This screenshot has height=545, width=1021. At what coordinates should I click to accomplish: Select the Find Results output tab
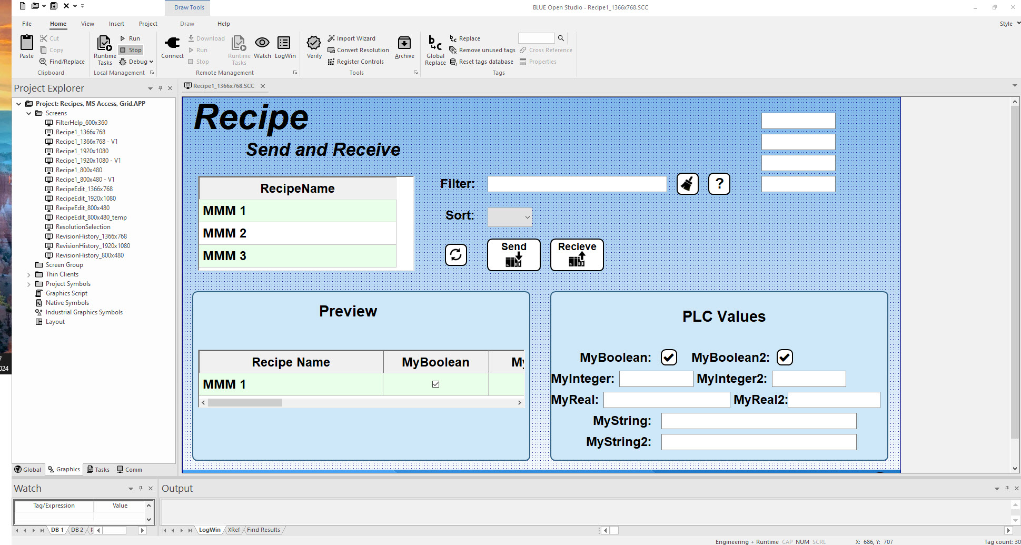click(x=263, y=530)
